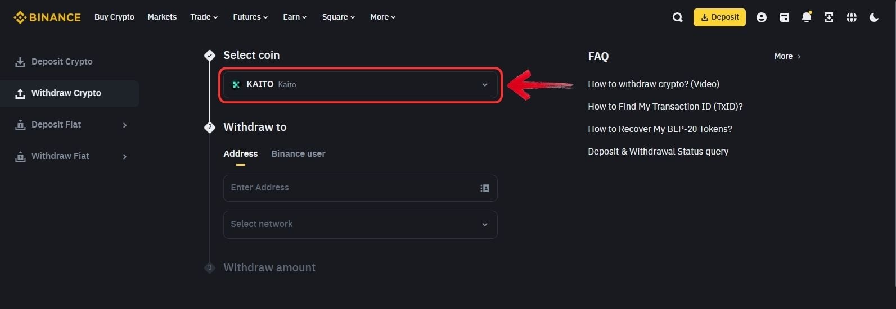Switch to the Binance user tab

pyautogui.click(x=298, y=153)
